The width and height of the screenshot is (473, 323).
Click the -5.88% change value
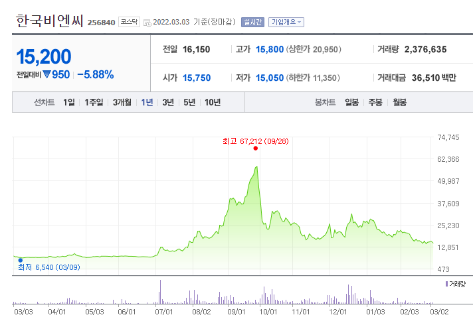click(x=95, y=74)
